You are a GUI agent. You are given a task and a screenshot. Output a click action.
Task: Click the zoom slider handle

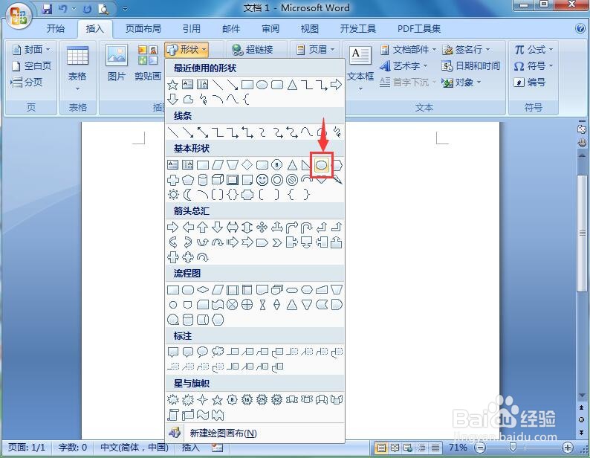513,448
